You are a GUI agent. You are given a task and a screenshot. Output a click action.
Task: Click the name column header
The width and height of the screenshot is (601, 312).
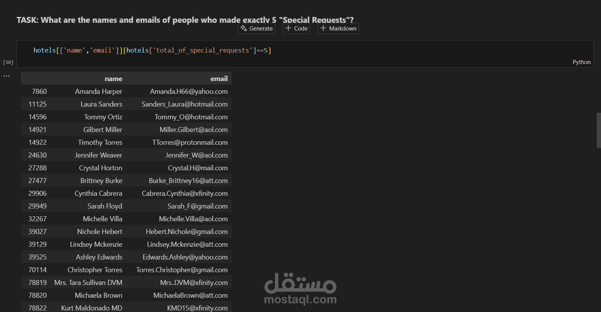[x=113, y=79]
